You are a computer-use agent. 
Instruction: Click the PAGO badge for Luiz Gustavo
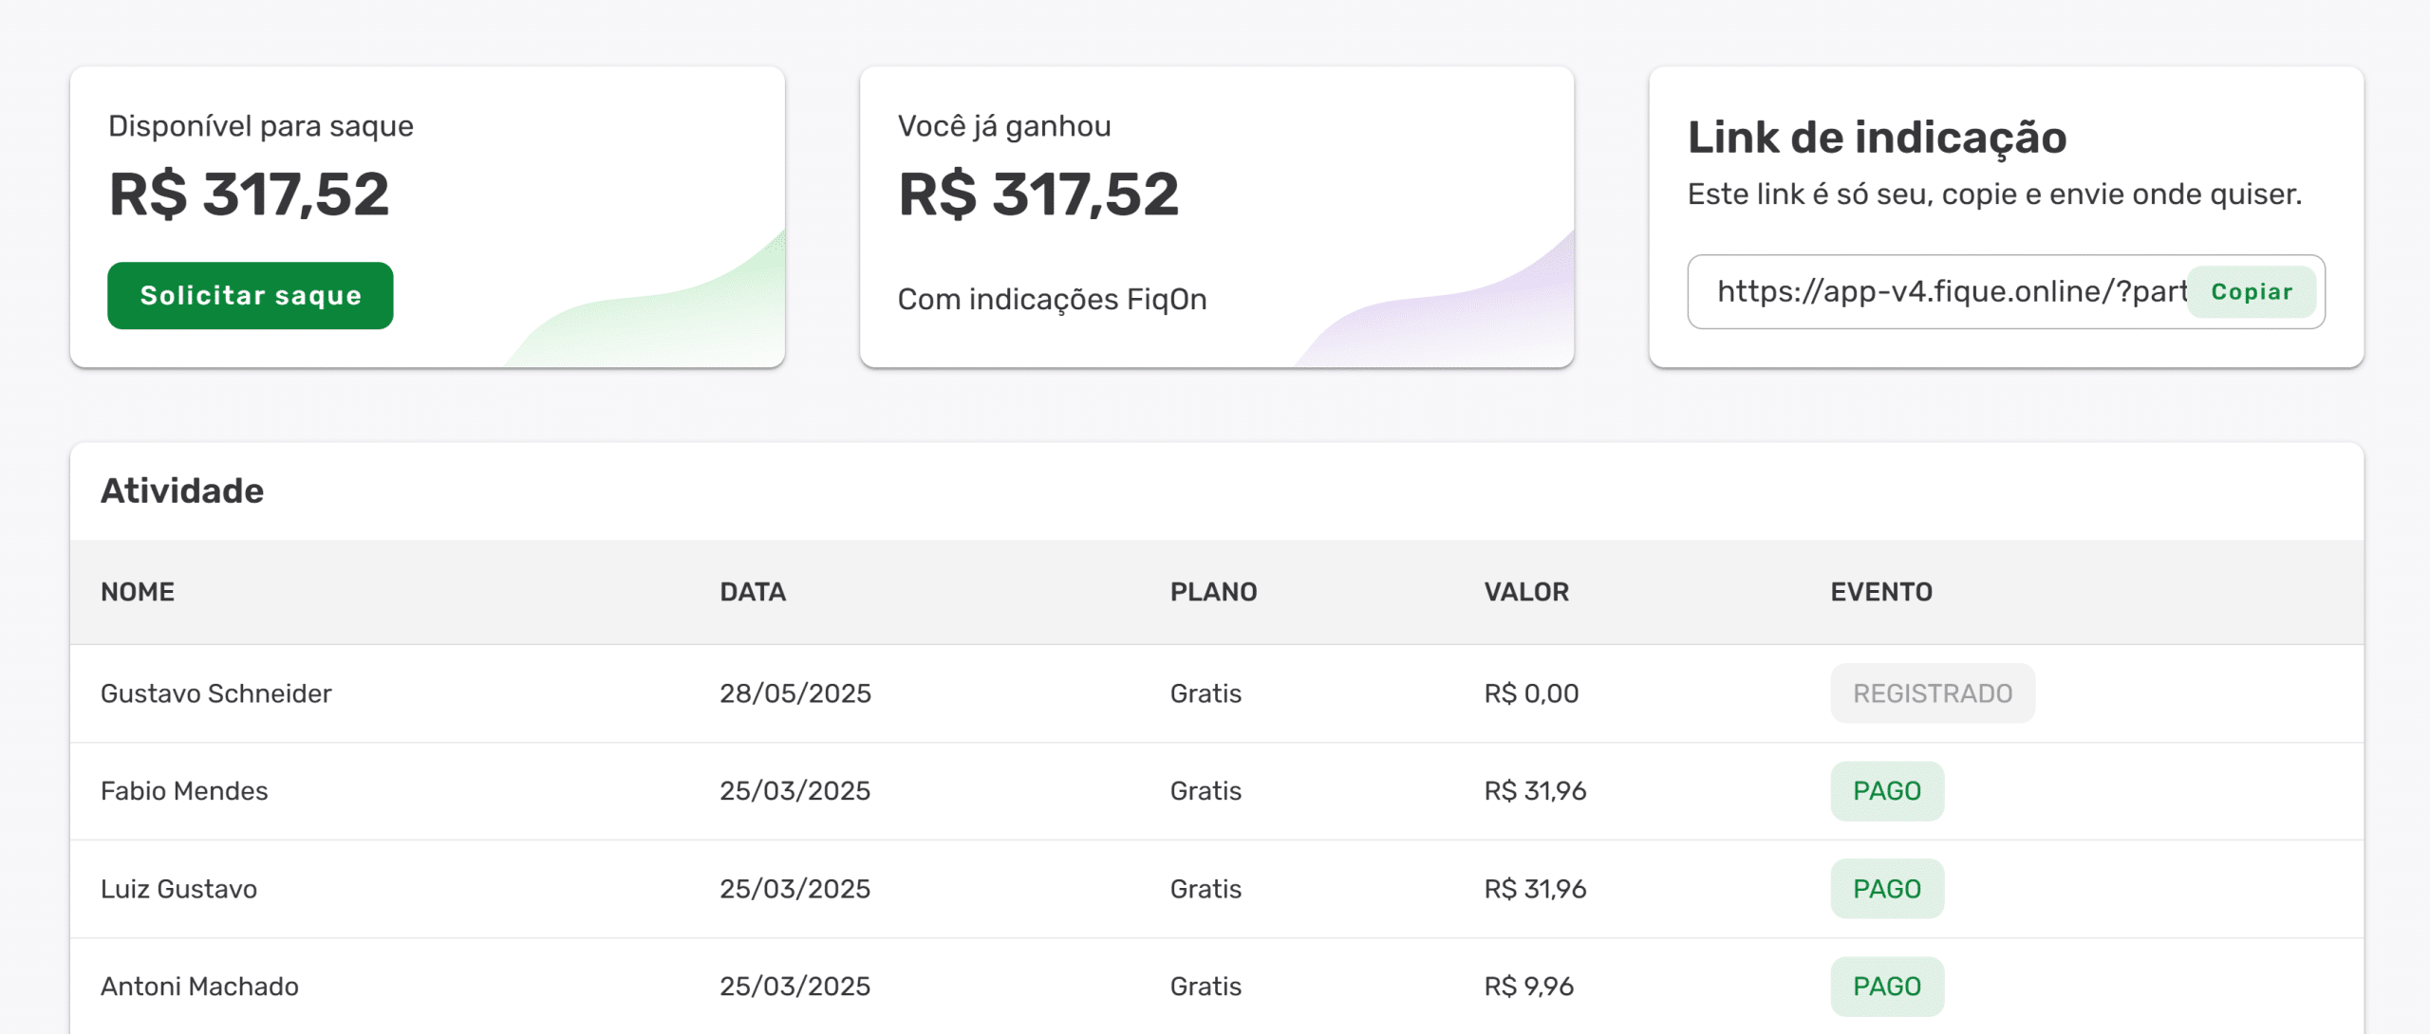[1887, 889]
